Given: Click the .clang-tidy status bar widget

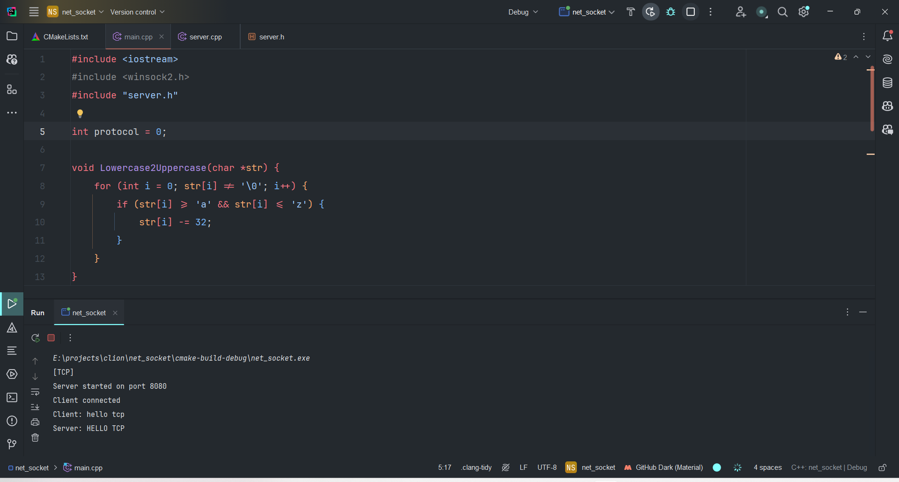Looking at the screenshot, I should pyautogui.click(x=476, y=467).
